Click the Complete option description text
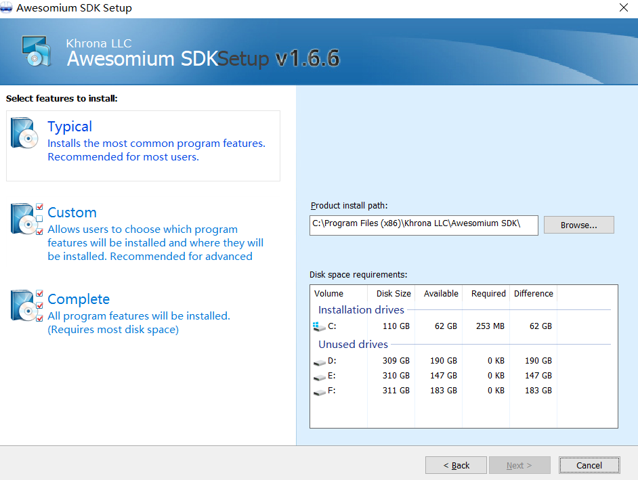Screen dimensions: 638x480 pos(139,322)
